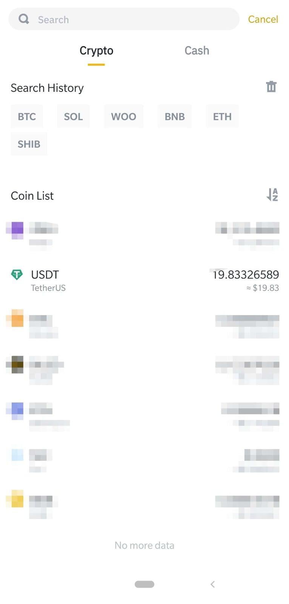Tap the green Tether USDT logo

coord(17,274)
